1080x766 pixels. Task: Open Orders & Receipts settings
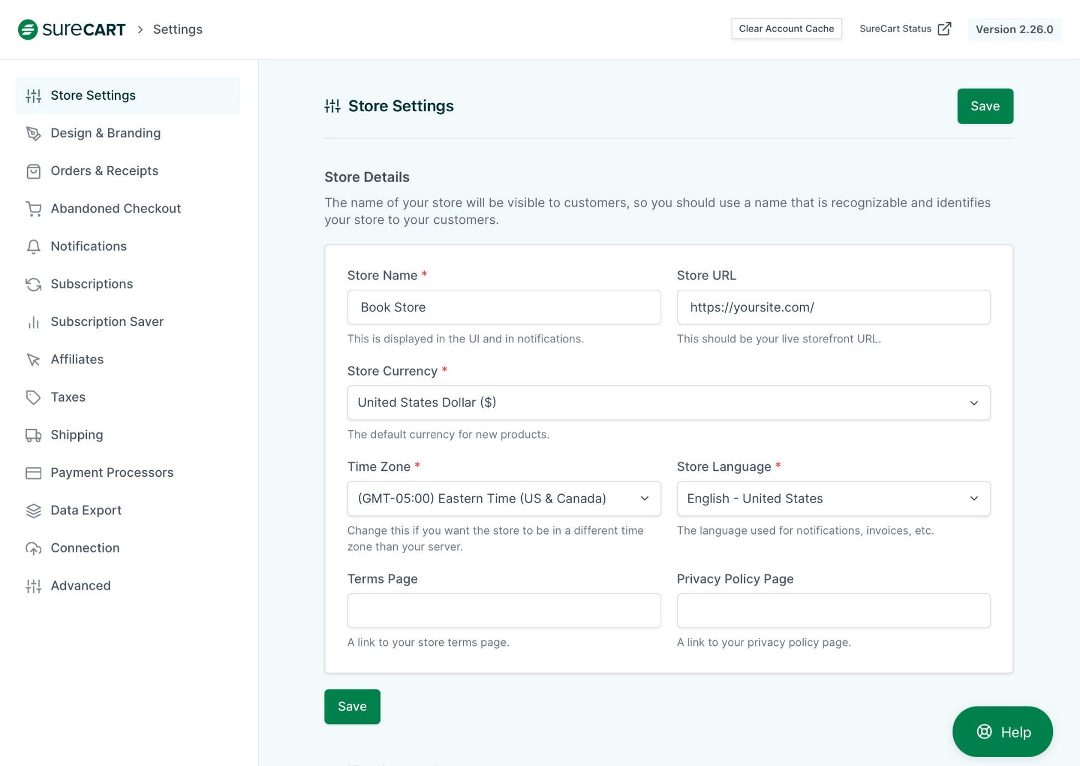point(128,171)
